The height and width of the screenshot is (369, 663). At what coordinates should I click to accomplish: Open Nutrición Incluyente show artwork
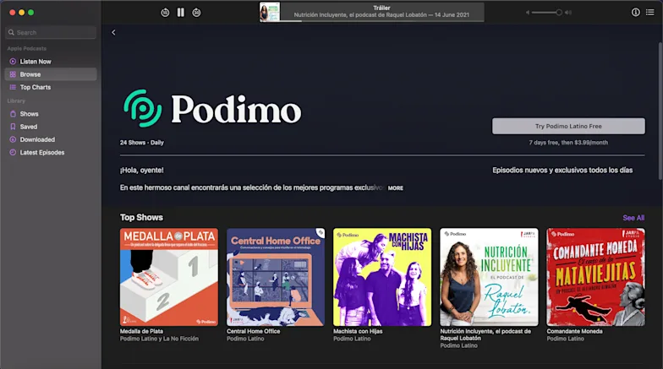(x=489, y=277)
